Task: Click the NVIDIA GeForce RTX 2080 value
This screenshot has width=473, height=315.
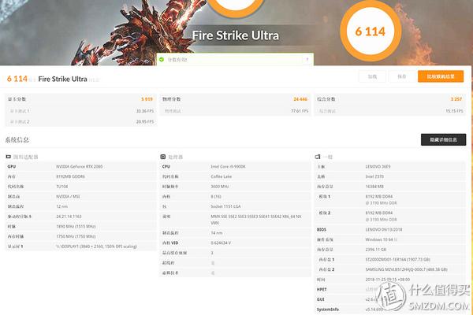Action: [x=80, y=166]
